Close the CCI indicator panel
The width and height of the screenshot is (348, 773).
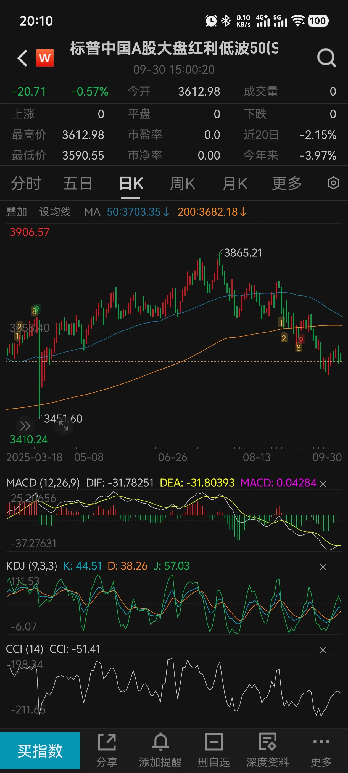323,650
